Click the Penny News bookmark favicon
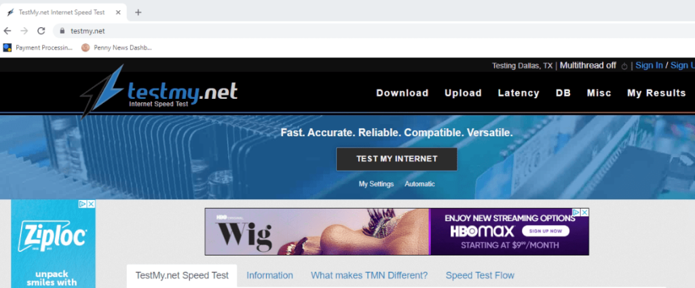The image size is (695, 288). click(86, 48)
